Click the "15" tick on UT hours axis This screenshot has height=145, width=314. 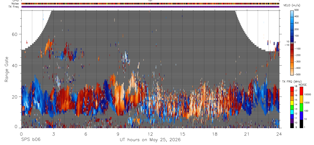(x=183, y=134)
